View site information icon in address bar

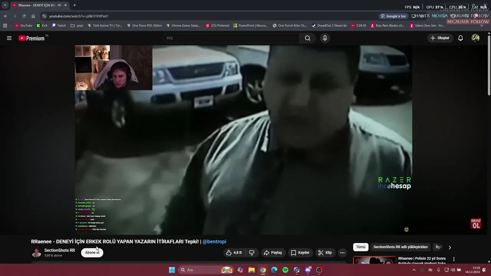44,16
